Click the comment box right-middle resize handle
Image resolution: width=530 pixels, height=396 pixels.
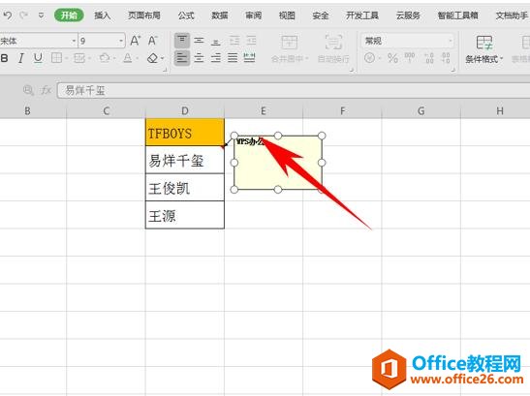coord(322,163)
